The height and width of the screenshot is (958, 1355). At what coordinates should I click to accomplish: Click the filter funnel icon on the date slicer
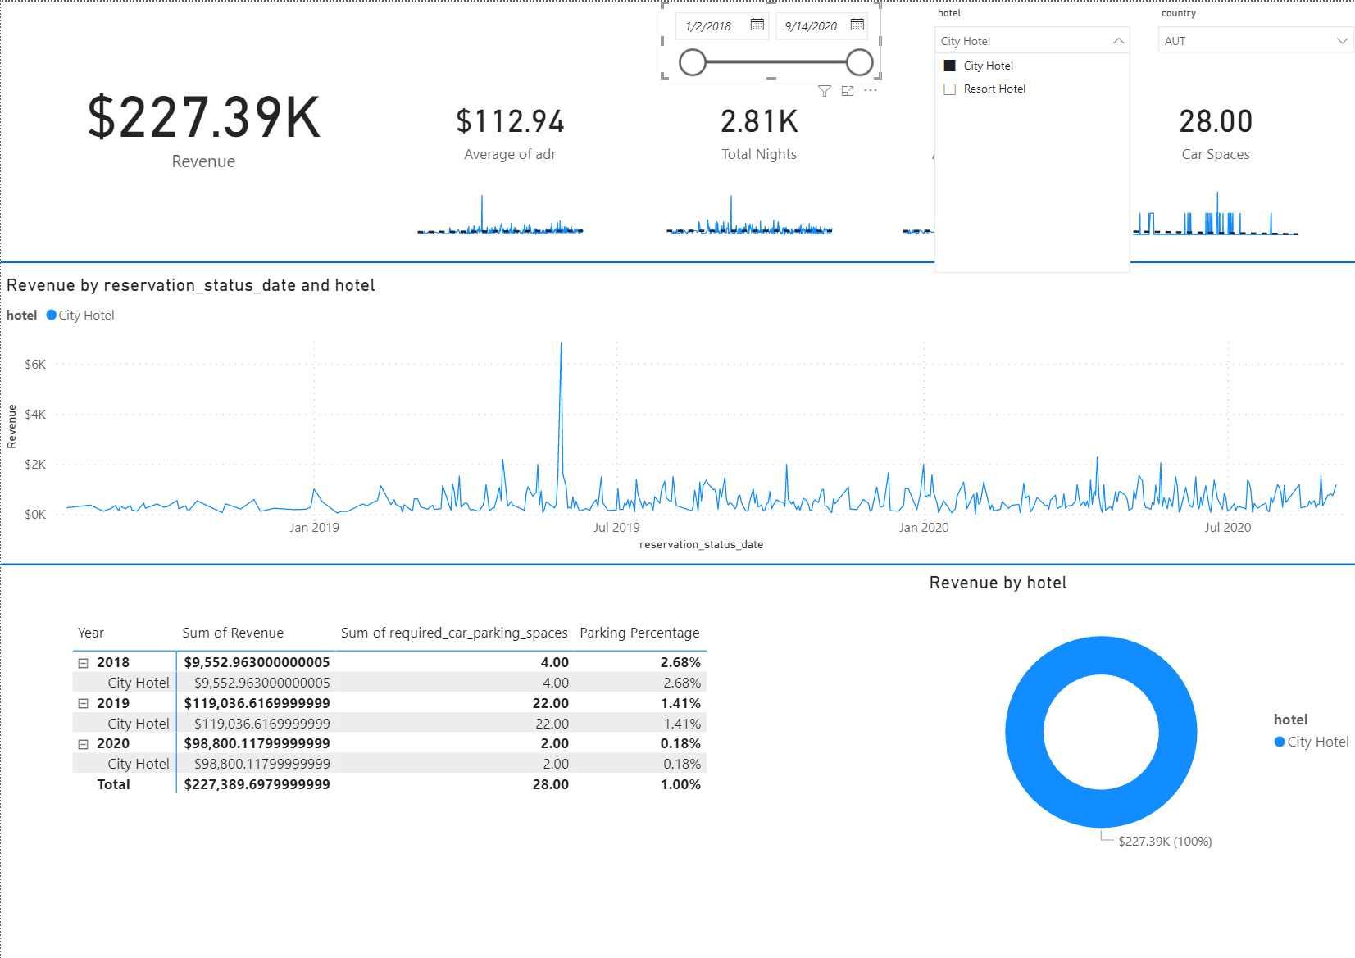823,92
